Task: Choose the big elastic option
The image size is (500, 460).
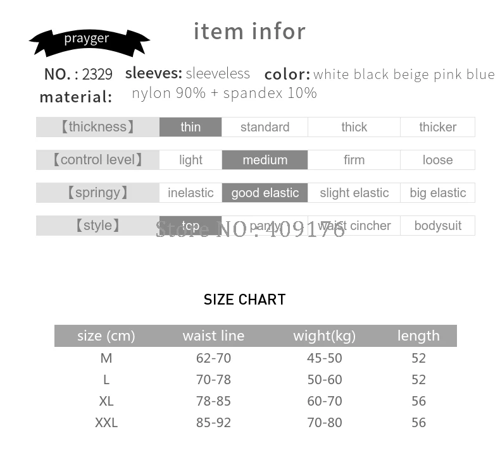Action: click(x=437, y=193)
